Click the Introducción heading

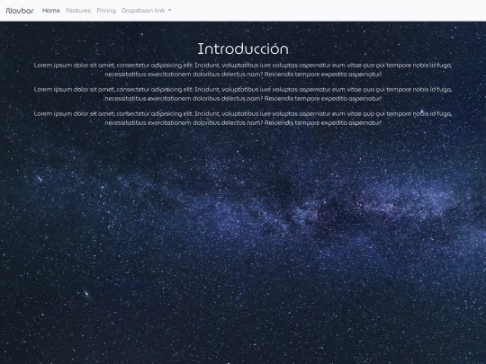click(243, 49)
